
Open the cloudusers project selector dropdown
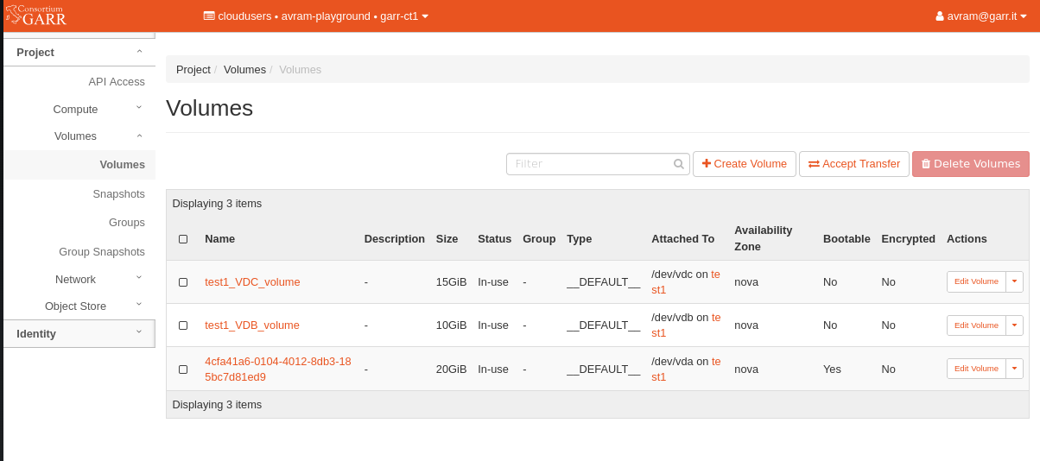[x=316, y=16]
